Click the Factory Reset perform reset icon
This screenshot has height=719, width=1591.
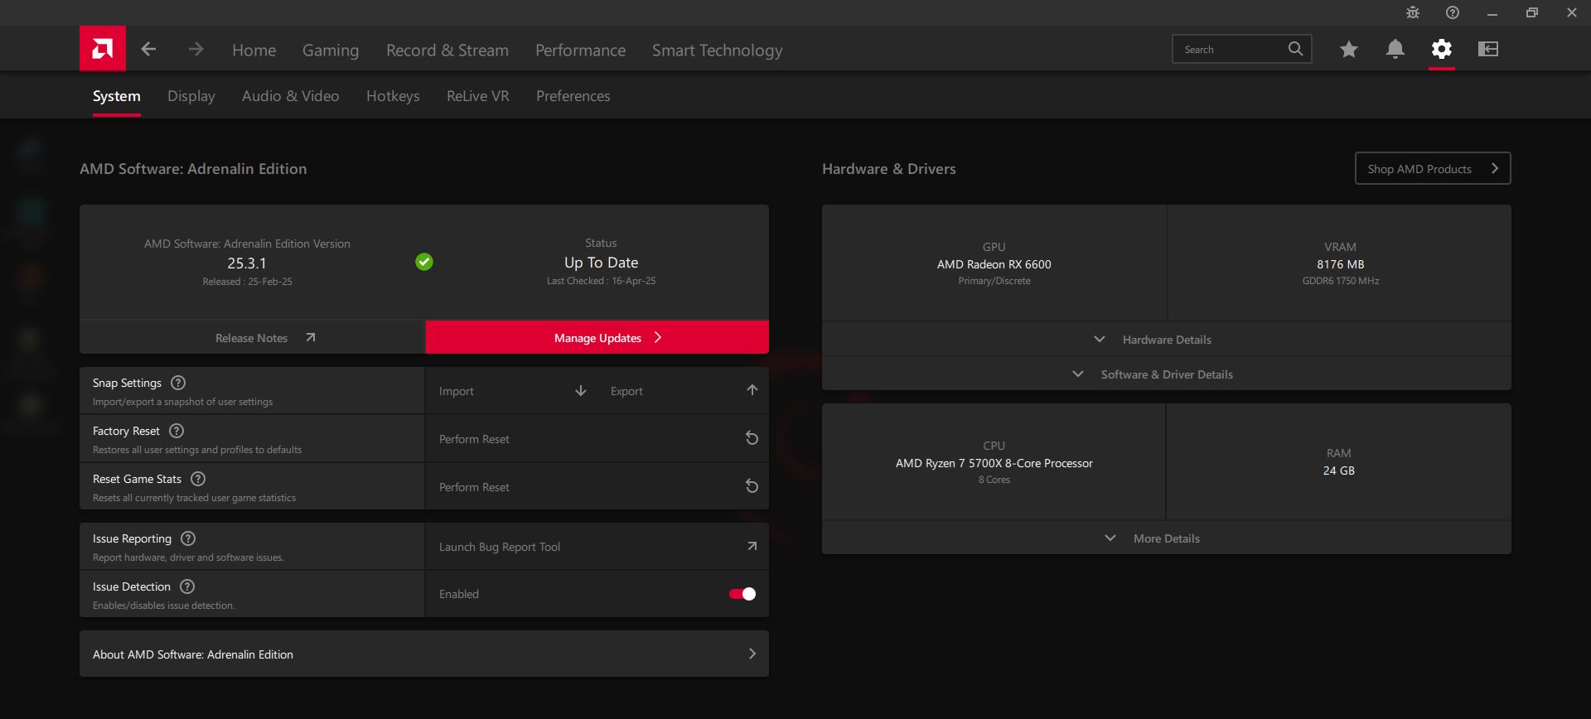[751, 438]
